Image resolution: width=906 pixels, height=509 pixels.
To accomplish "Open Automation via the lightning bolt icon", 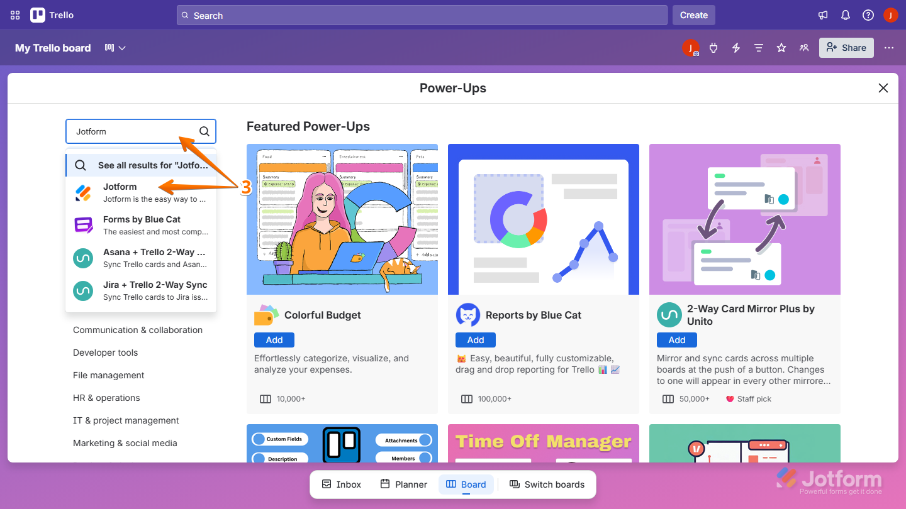I will 735,47.
